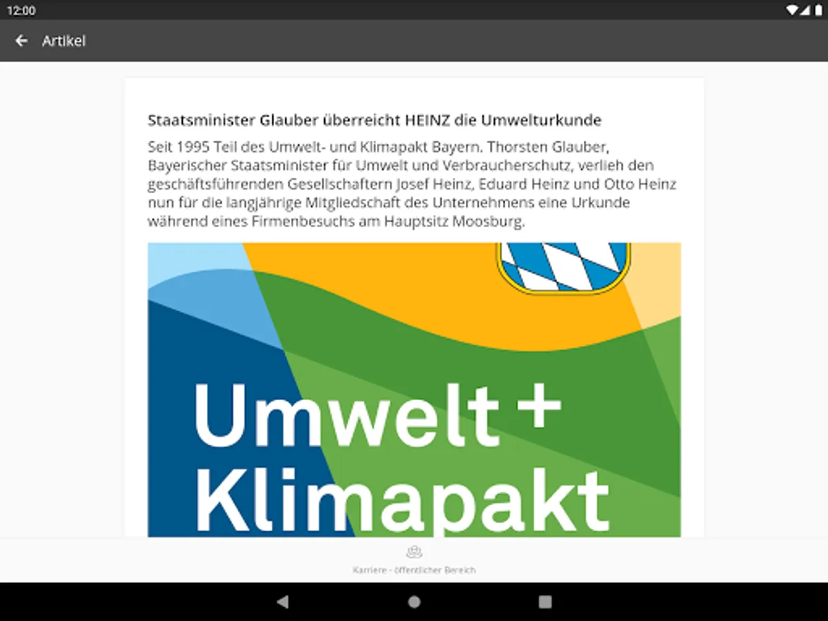Tap the Android recent apps square button
Viewport: 828px width, 621px height.
pyautogui.click(x=545, y=602)
